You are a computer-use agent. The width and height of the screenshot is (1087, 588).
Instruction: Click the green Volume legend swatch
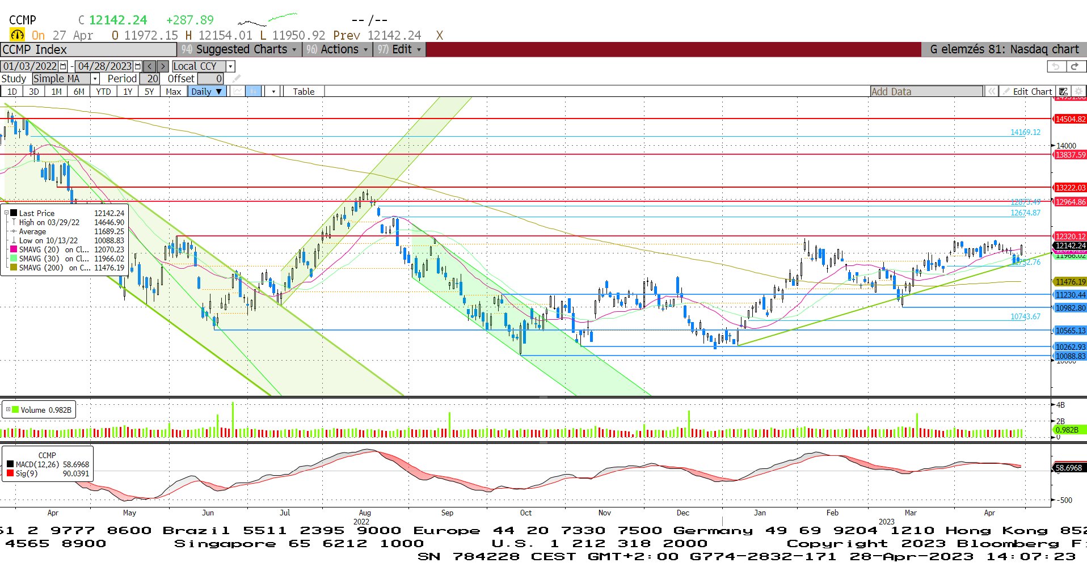click(15, 409)
